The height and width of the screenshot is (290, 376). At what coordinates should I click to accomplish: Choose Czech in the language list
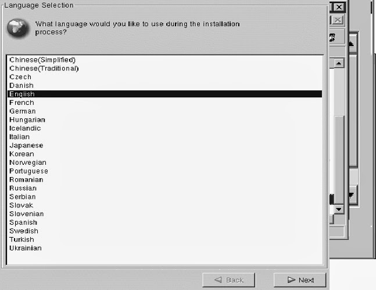164,77
